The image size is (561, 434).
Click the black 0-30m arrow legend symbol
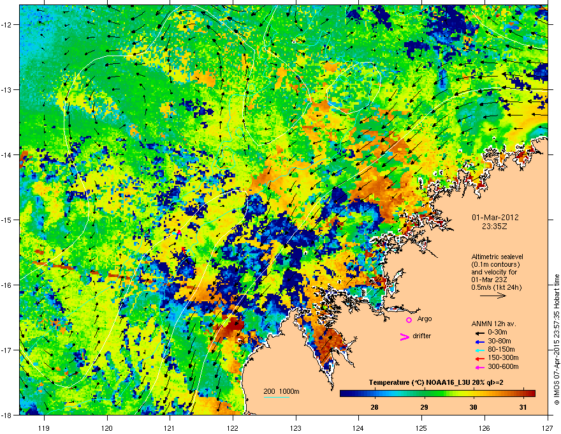(x=479, y=333)
